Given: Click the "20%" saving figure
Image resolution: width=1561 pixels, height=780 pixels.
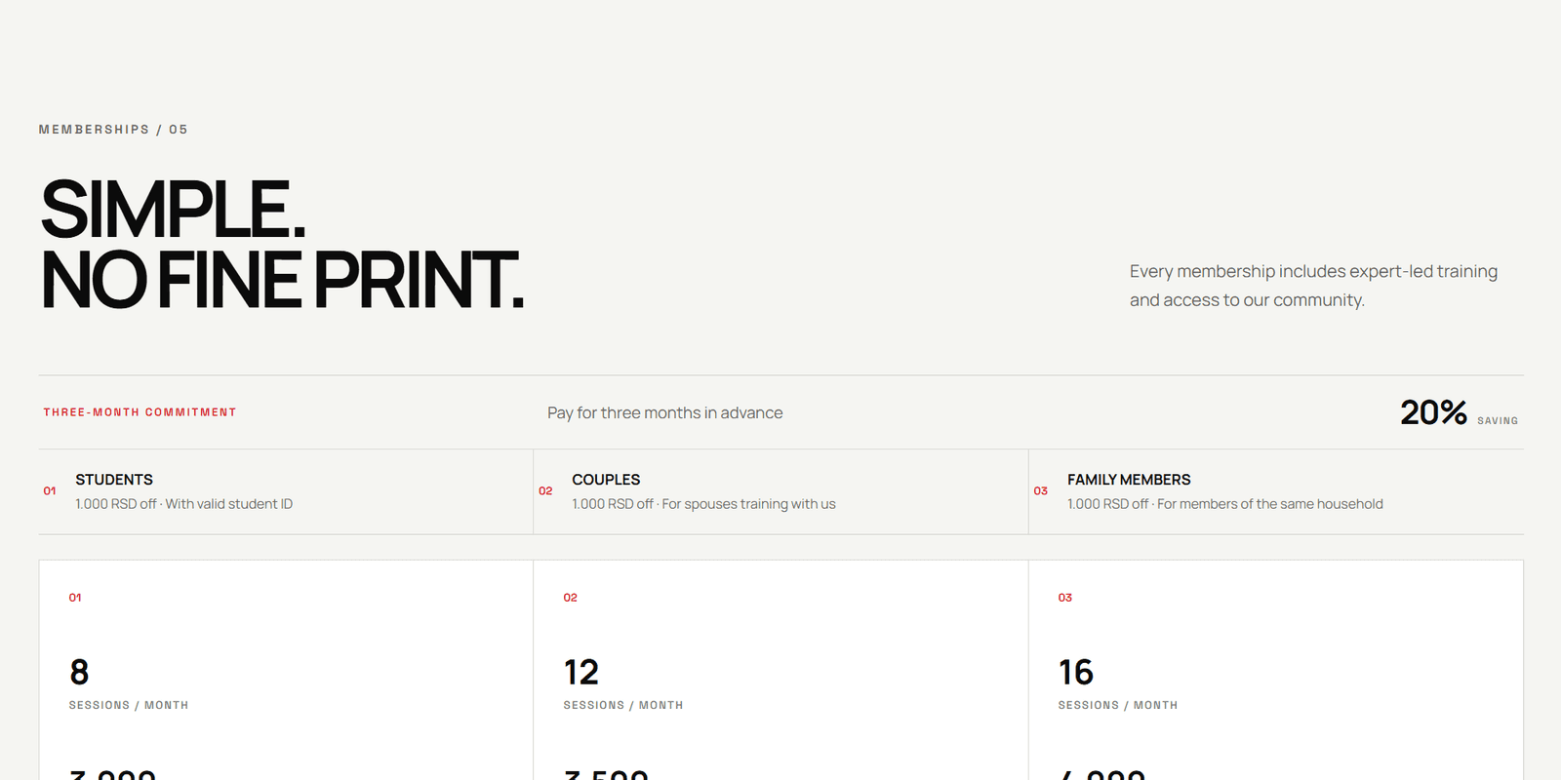Looking at the screenshot, I should tap(1433, 412).
